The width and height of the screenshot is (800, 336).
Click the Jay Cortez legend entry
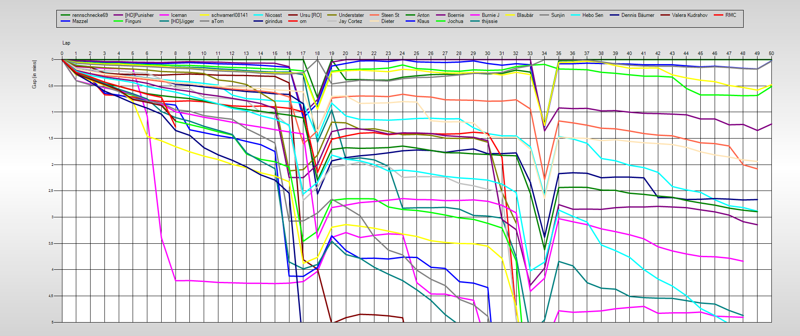pyautogui.click(x=350, y=21)
